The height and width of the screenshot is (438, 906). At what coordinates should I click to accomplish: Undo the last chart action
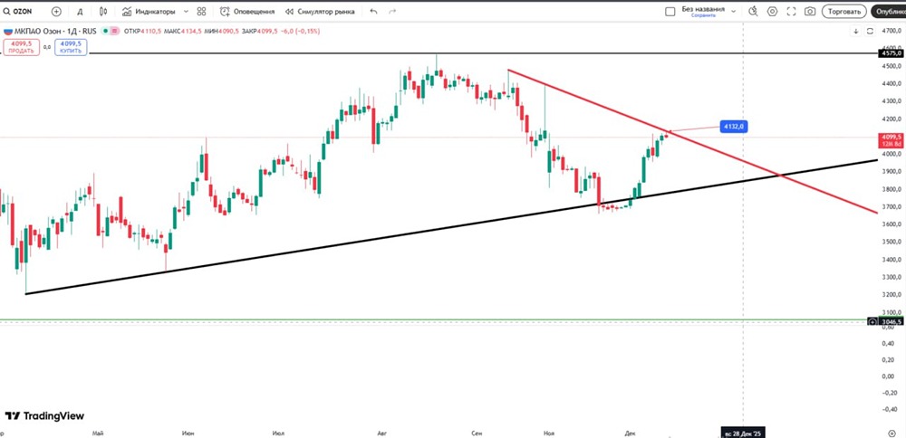point(373,11)
